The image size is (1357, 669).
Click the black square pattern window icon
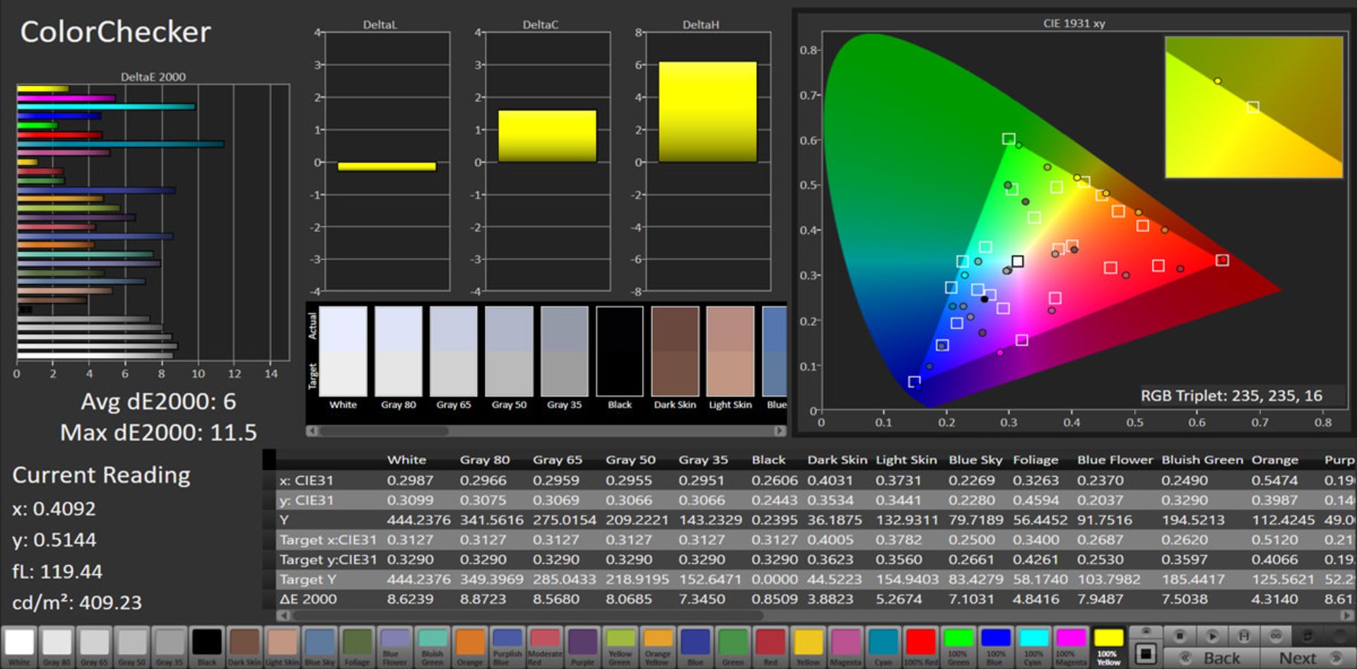[1146, 653]
